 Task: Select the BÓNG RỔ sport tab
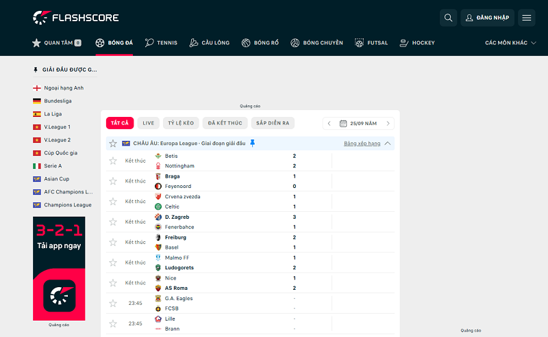point(260,43)
